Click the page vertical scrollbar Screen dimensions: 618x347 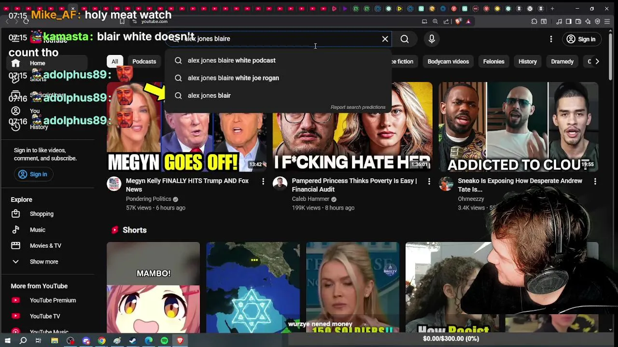[x=610, y=58]
